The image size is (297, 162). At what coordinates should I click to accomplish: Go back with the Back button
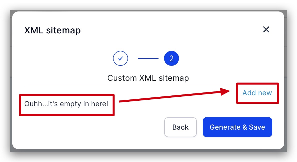point(180,127)
